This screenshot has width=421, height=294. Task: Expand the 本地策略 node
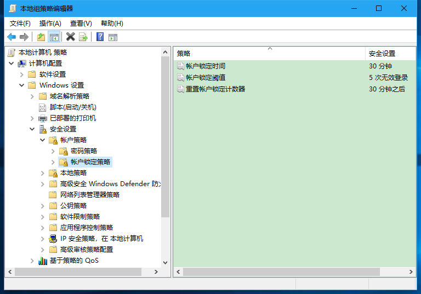point(42,174)
